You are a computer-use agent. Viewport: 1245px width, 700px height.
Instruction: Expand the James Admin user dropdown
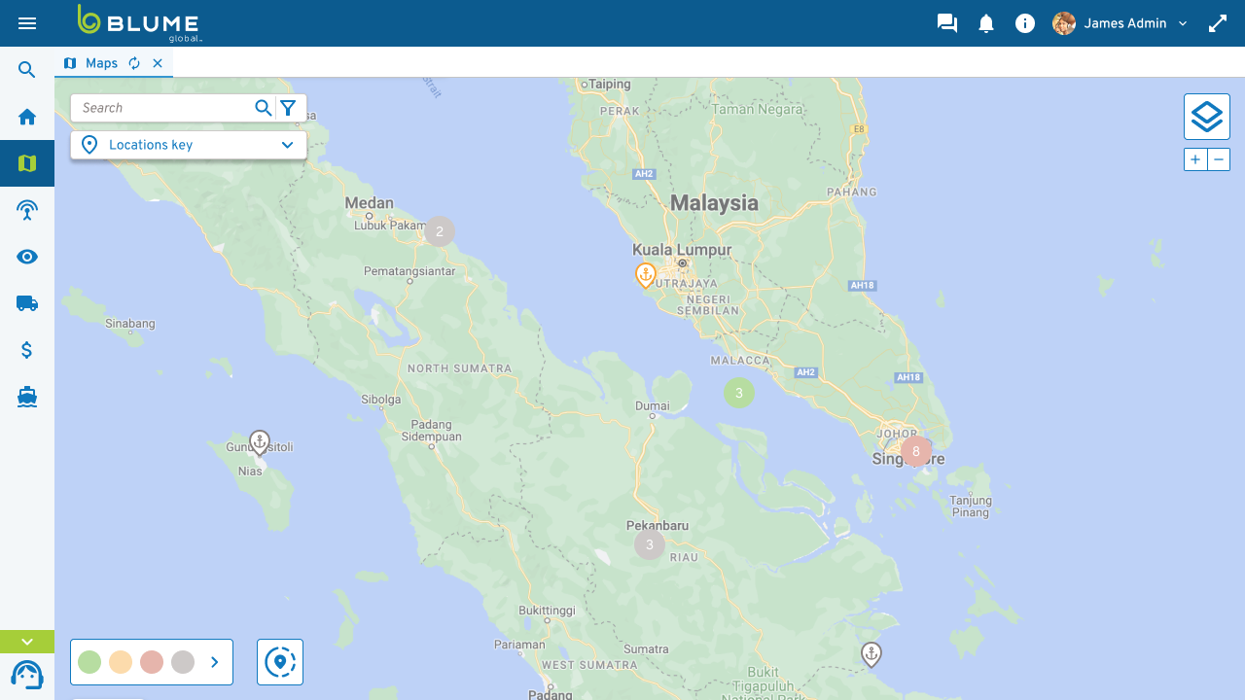pyautogui.click(x=1183, y=23)
